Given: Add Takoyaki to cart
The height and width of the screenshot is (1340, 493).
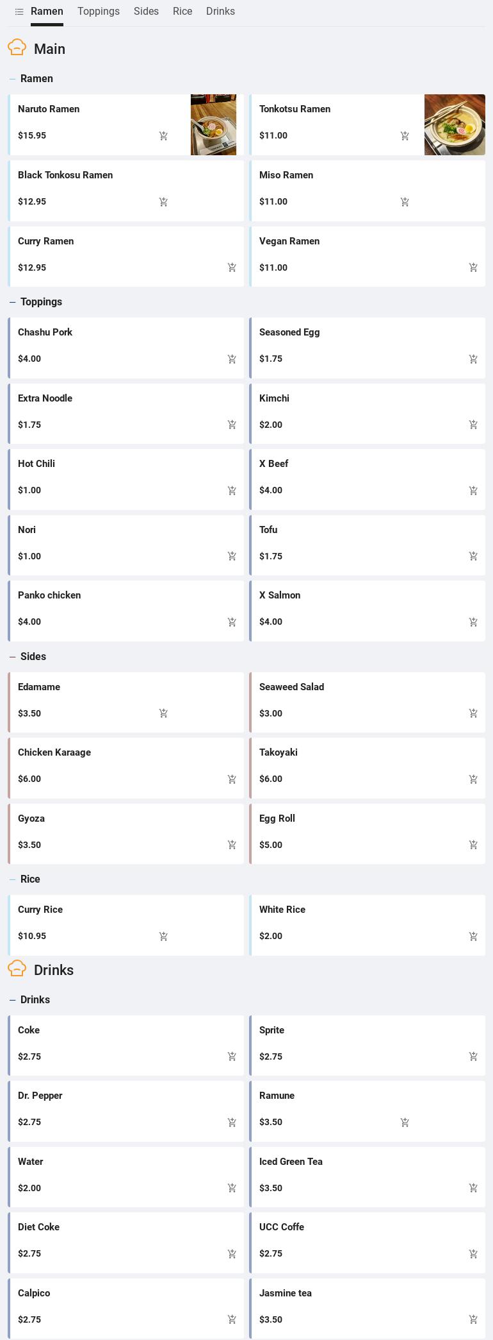Looking at the screenshot, I should pyautogui.click(x=473, y=779).
